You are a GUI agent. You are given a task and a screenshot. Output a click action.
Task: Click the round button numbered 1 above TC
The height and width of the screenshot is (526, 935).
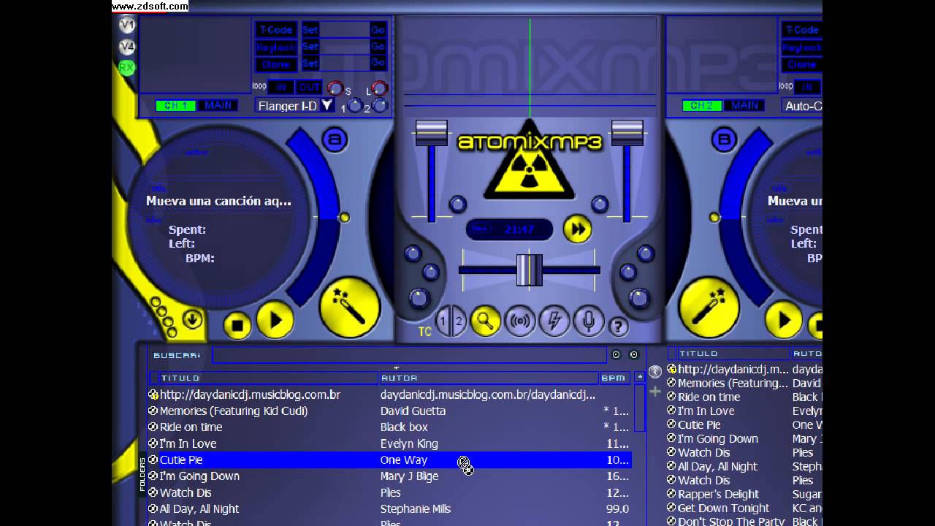point(443,321)
